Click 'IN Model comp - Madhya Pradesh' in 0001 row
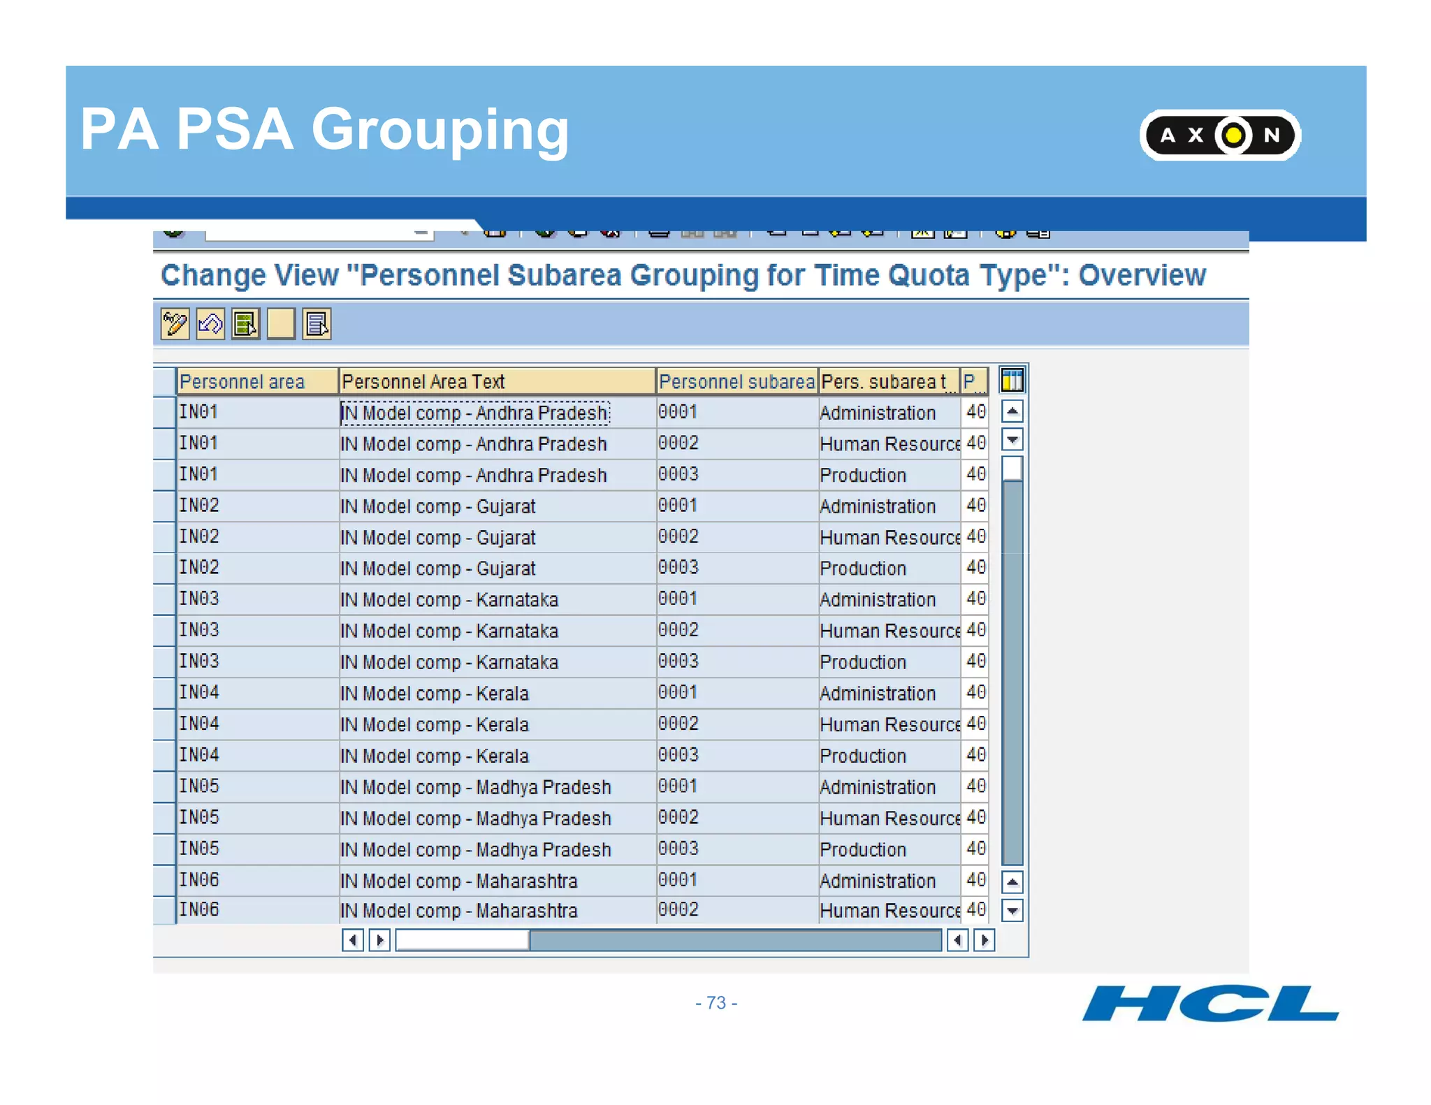1431x1105 pixels. click(497, 786)
